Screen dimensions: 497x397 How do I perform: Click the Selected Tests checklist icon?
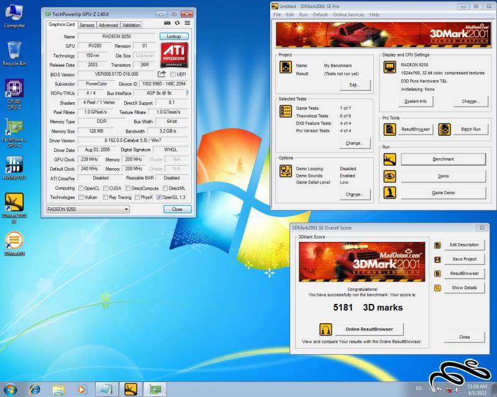286,112
